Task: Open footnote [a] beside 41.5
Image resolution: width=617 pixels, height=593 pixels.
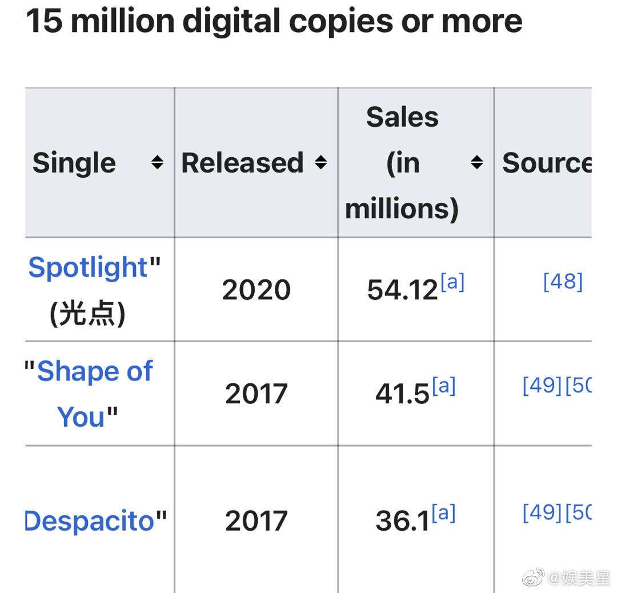Action: click(444, 386)
